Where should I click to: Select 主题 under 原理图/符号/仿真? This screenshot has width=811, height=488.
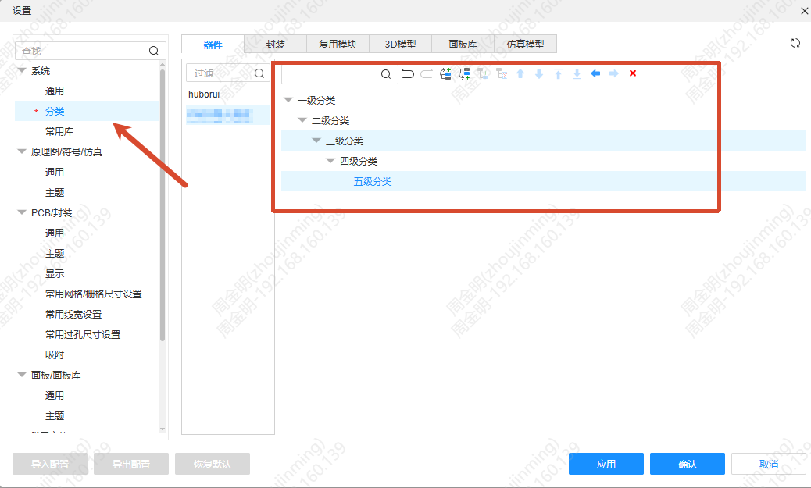point(55,192)
